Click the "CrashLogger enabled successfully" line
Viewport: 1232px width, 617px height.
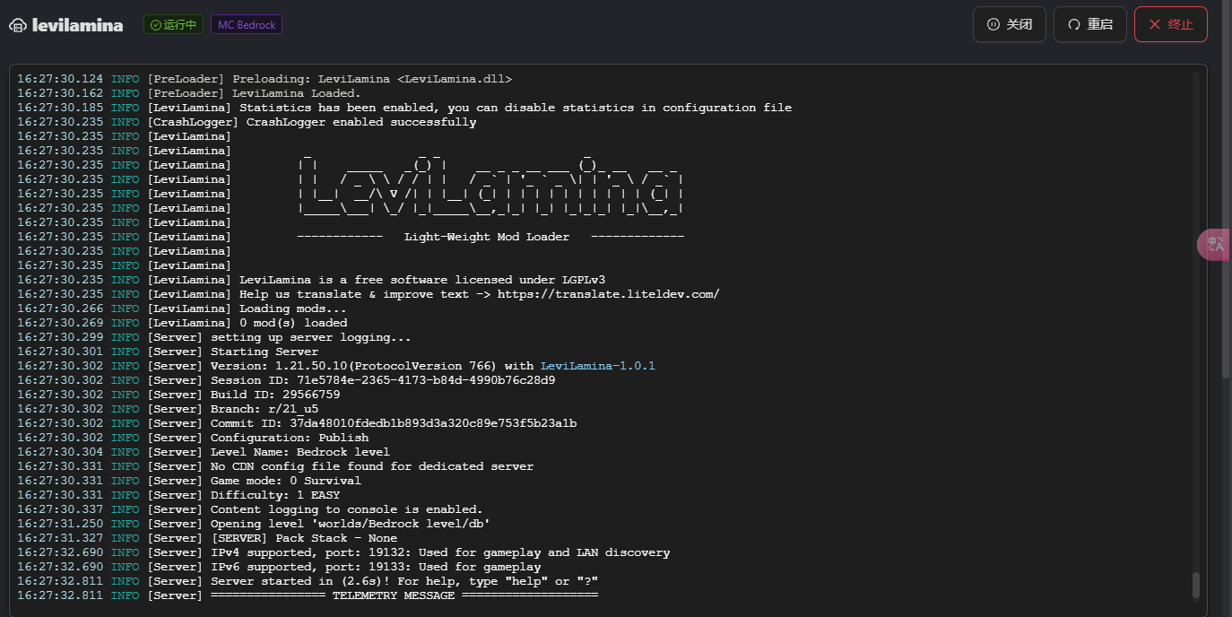click(247, 122)
